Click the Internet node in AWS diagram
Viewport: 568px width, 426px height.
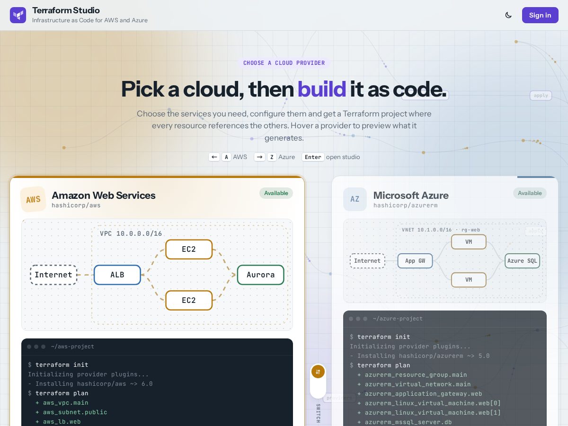[53, 275]
